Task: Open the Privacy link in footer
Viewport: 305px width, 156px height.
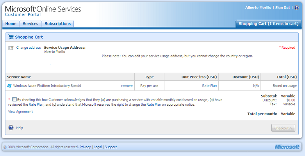Action: [85, 147]
